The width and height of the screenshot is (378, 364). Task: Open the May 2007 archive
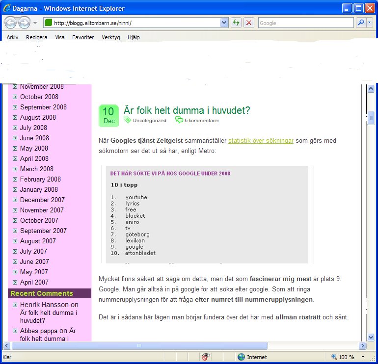(34, 272)
